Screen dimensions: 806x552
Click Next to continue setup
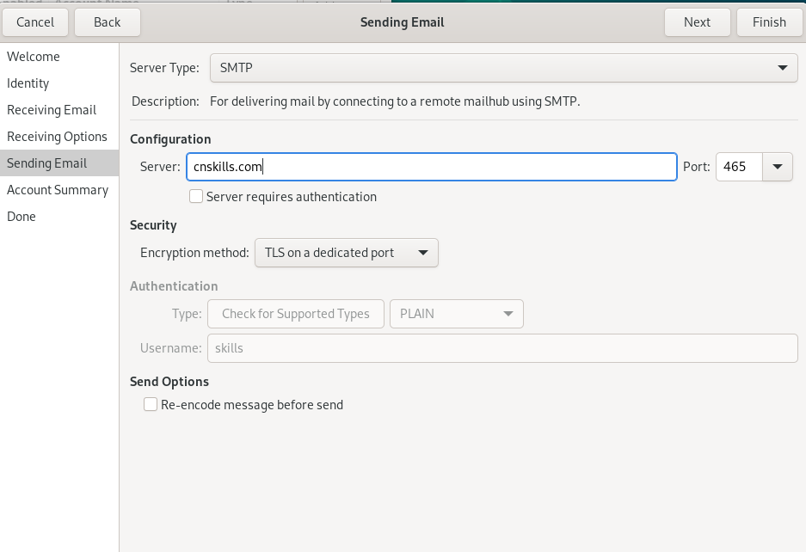pyautogui.click(x=697, y=22)
